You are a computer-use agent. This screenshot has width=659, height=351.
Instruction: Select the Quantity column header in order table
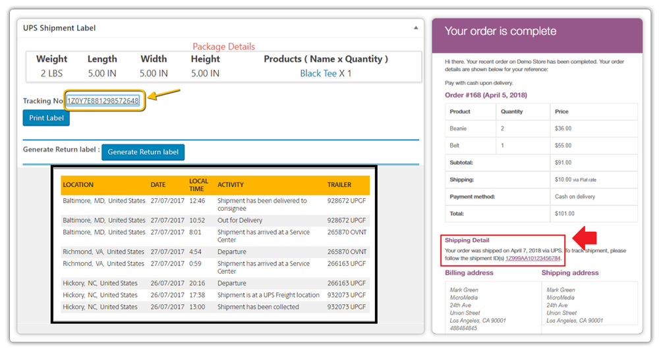click(511, 112)
